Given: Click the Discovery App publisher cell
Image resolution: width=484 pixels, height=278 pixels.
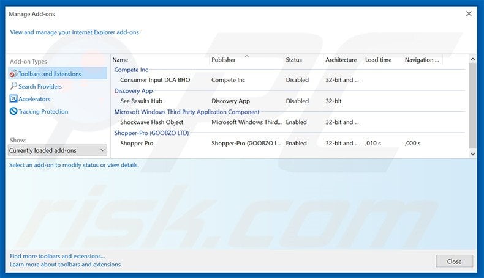Looking at the screenshot, I should tap(230, 101).
